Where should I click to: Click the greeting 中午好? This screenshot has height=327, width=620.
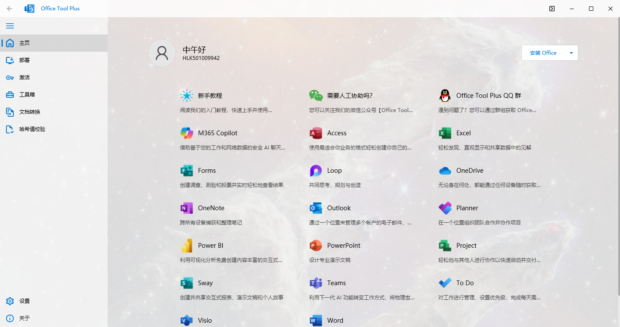(194, 50)
